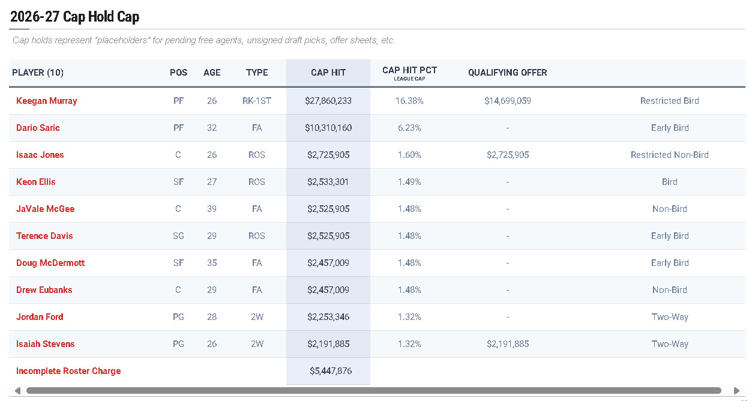Select Keon Ellis player name
749x401 pixels.
click(36, 182)
